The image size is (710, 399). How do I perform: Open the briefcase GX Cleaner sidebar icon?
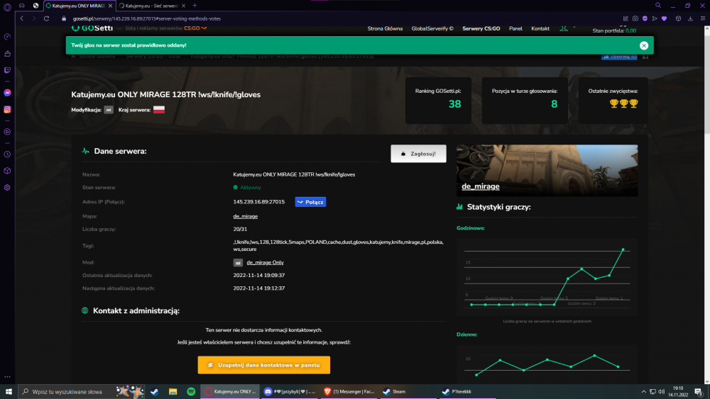point(7,54)
